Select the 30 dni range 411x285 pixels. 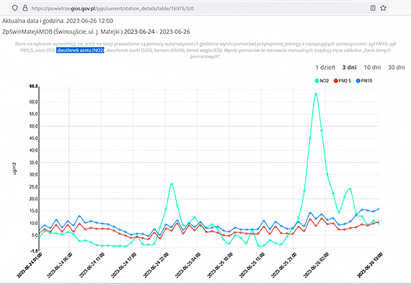(397, 67)
